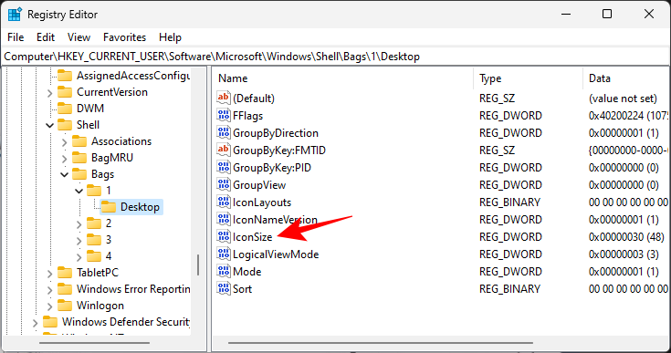Click the (Default) string value icon

click(x=224, y=98)
